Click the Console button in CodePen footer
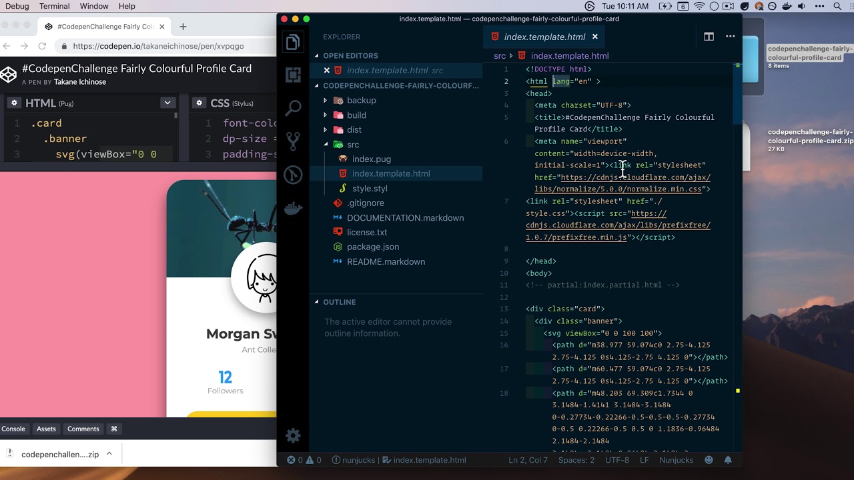Screen dimensions: 854x480 point(13,429)
